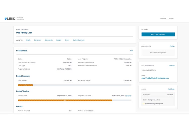Jump to the Draws section
This screenshot has width=189, height=126.
click(x=67, y=40)
